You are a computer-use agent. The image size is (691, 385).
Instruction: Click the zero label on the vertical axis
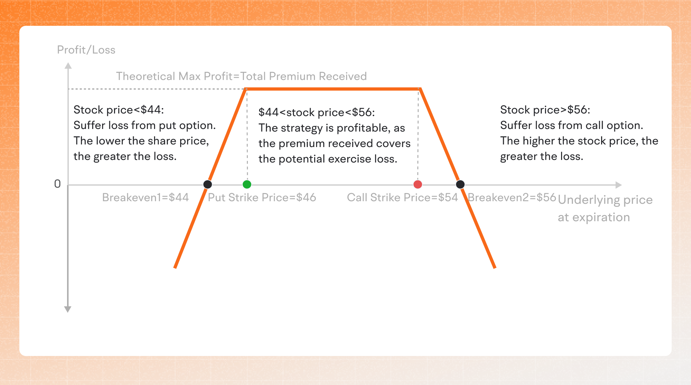[57, 184]
